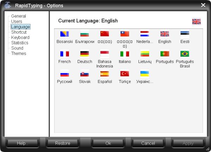Pick the Simplified Chinese flag (China)

coord(105,34)
